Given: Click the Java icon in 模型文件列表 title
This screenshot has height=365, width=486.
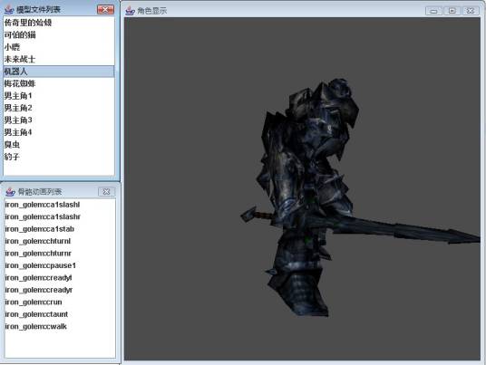Looking at the screenshot, I should [x=9, y=10].
